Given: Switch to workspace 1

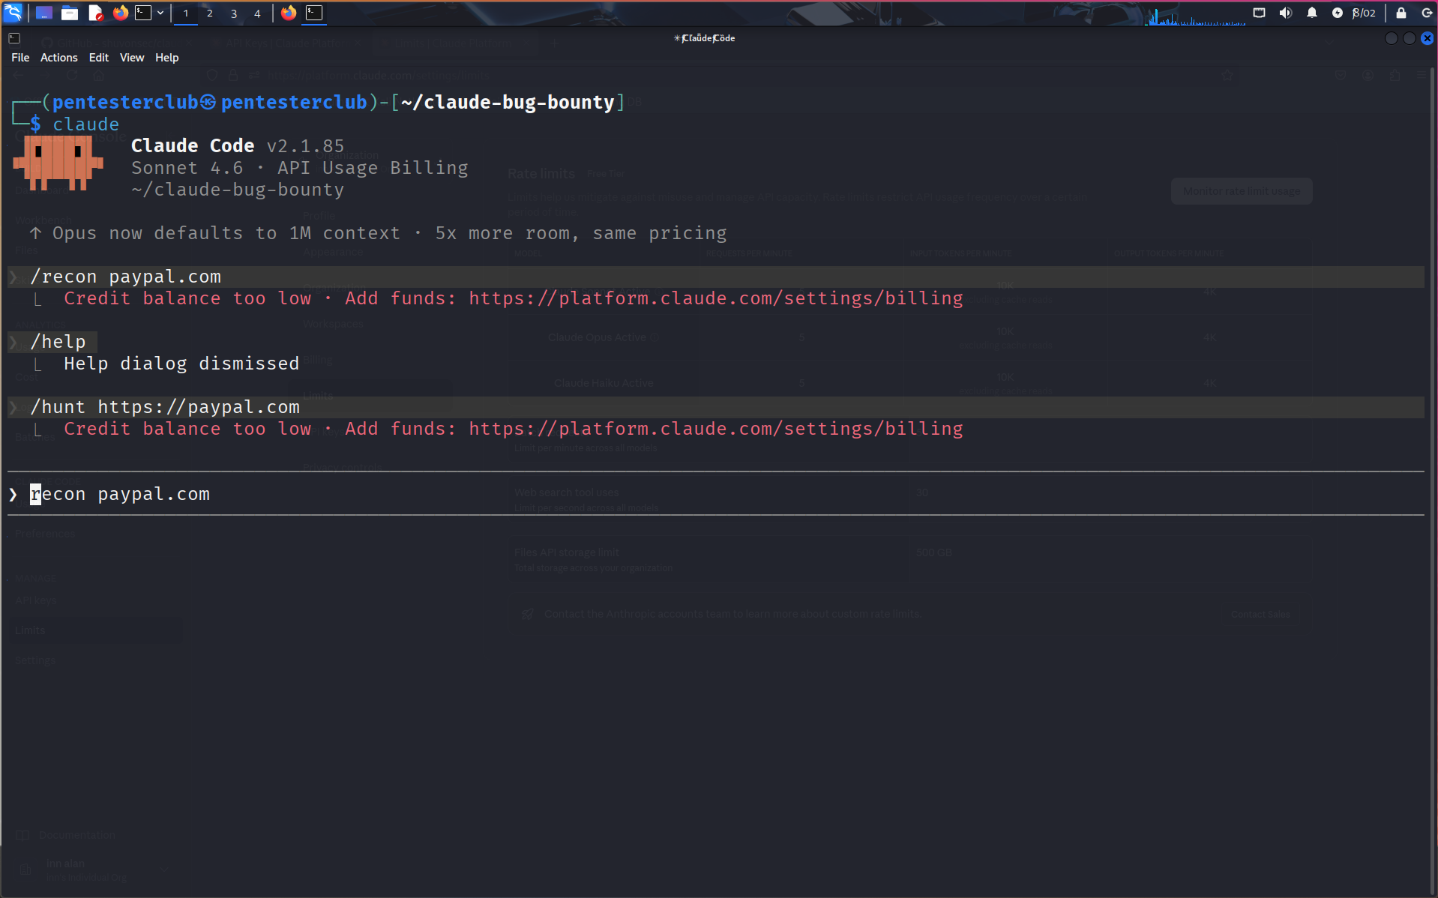Looking at the screenshot, I should click(186, 13).
